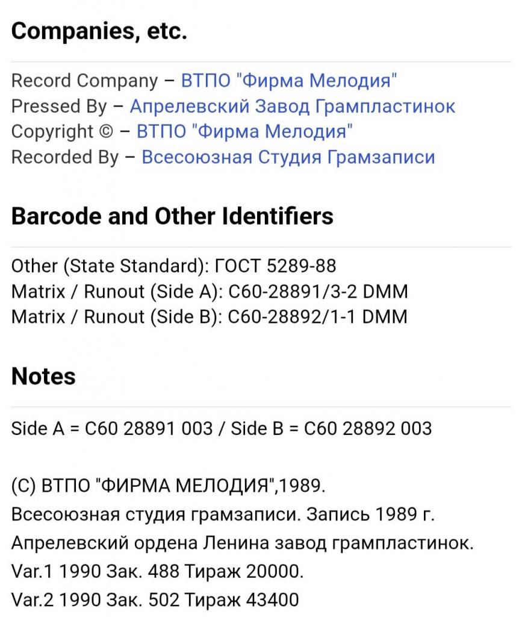Click the "Recorded By" label text
522x617 pixels.
click(65, 157)
